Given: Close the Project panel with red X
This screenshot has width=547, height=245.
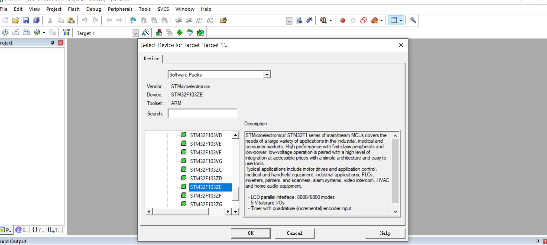Looking at the screenshot, I should (61, 43).
